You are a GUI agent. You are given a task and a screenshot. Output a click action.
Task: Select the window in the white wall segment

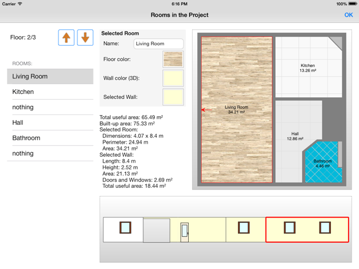click(125, 228)
